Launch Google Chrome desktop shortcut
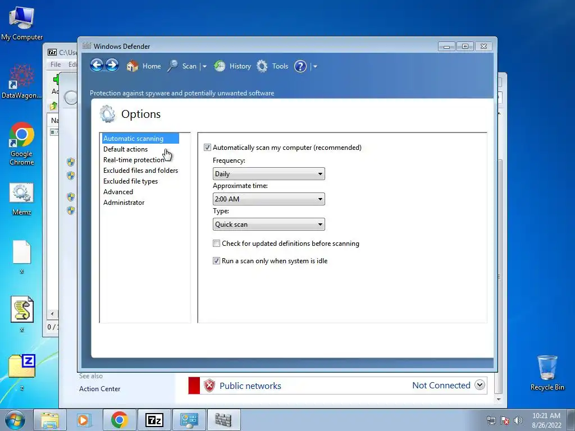Image resolution: width=575 pixels, height=431 pixels. (x=22, y=144)
